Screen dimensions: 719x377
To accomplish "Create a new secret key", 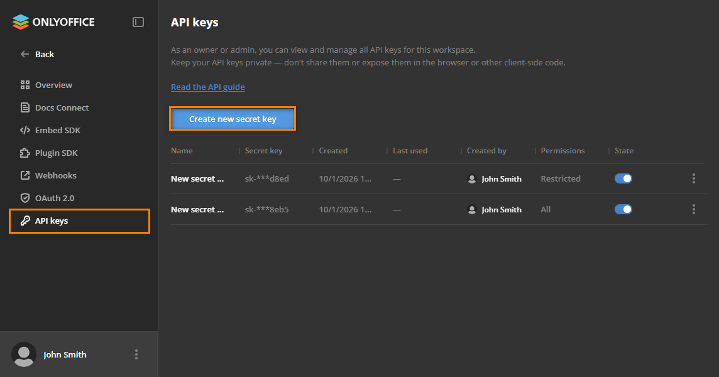I will click(233, 119).
